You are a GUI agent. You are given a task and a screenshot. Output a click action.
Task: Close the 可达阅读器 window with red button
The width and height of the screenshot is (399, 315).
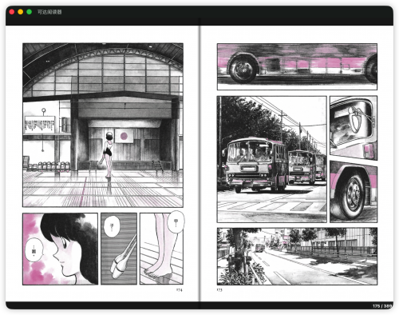(x=12, y=12)
